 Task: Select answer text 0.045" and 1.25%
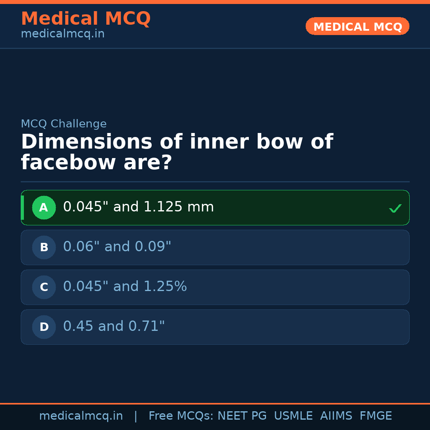point(125,287)
